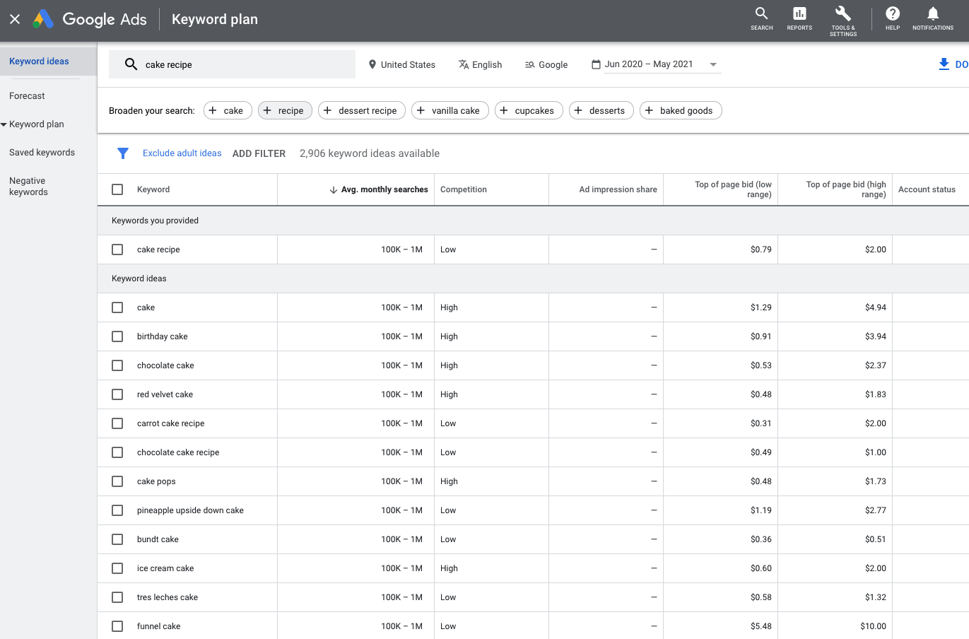Viewport: 969px width, 639px height.
Task: Sort by Ad impression share column
Action: click(x=618, y=189)
